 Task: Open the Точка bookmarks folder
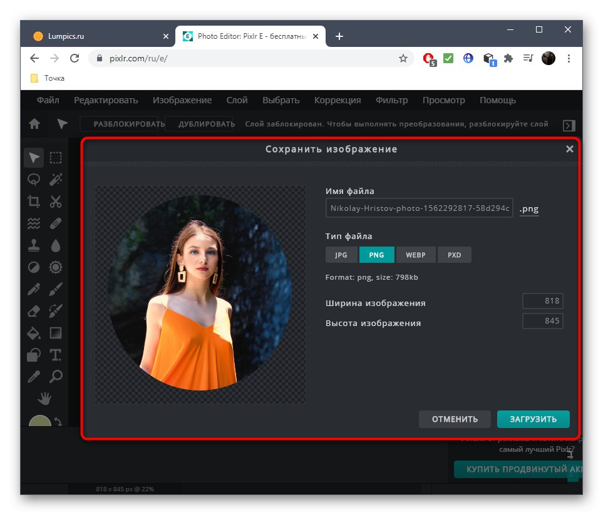point(48,78)
